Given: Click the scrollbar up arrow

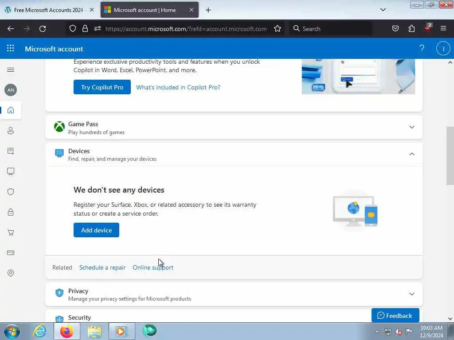Looking at the screenshot, I should 450,62.
